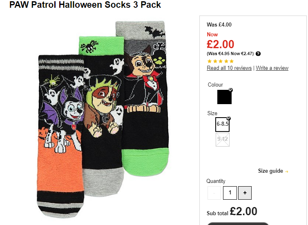Click the currency conversion help question mark icon
The image size is (308, 225).
pyautogui.click(x=258, y=53)
